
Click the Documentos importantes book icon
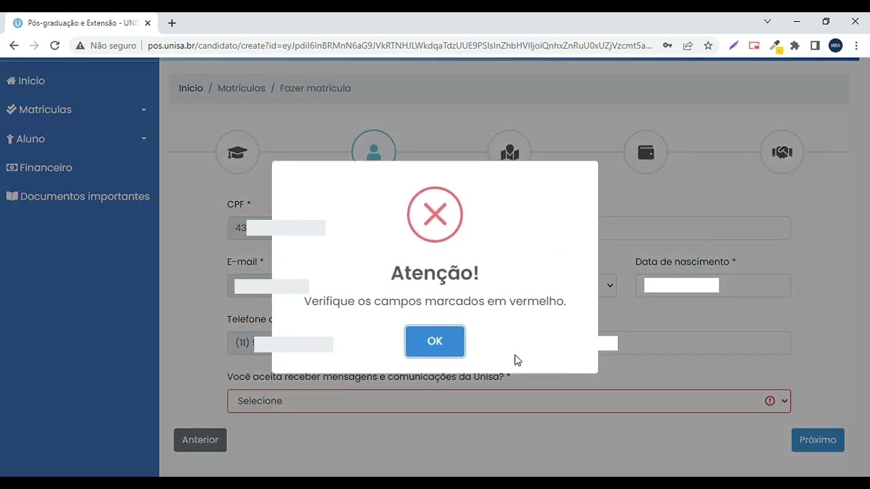click(x=12, y=196)
